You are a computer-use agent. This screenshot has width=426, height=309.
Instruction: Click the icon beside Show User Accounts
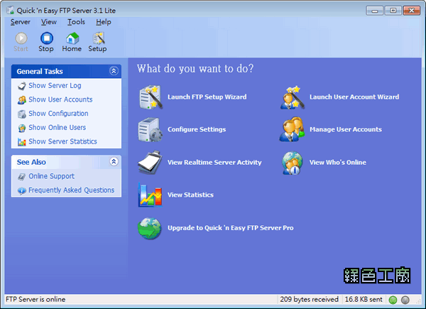(x=22, y=100)
